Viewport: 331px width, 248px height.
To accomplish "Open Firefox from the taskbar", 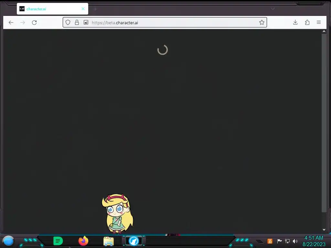I will click(x=83, y=241).
